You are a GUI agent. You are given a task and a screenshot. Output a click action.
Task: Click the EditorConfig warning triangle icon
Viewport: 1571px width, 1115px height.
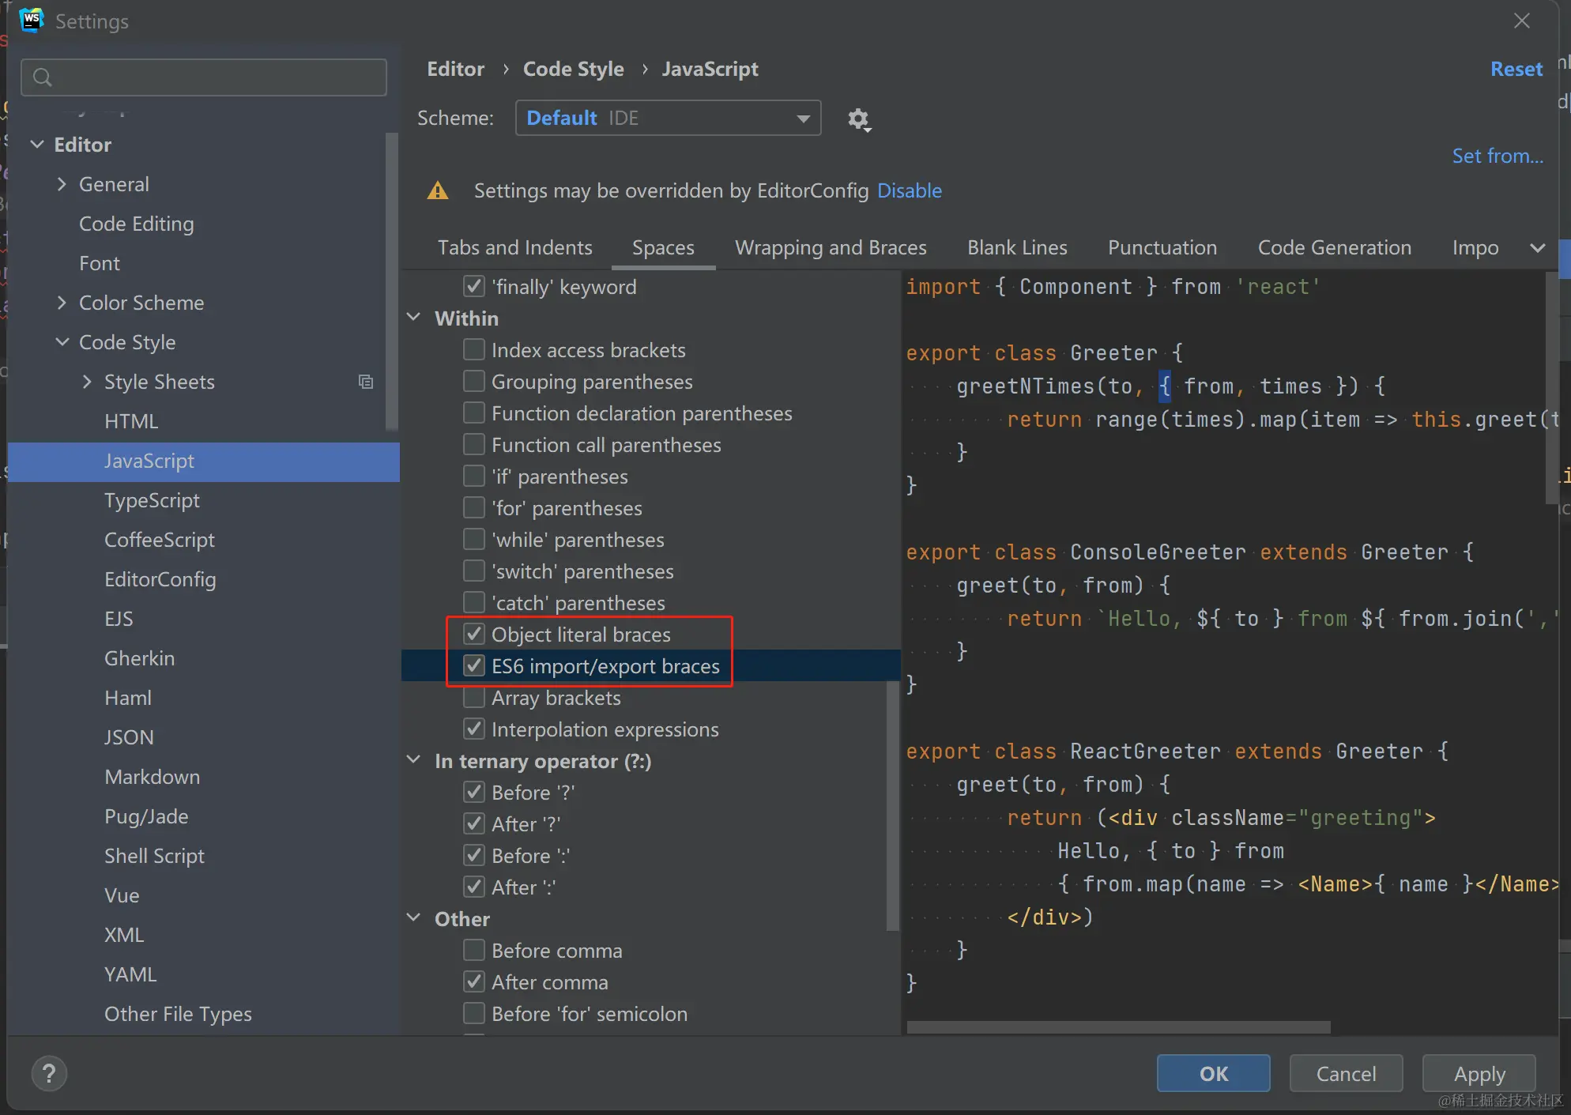click(437, 191)
